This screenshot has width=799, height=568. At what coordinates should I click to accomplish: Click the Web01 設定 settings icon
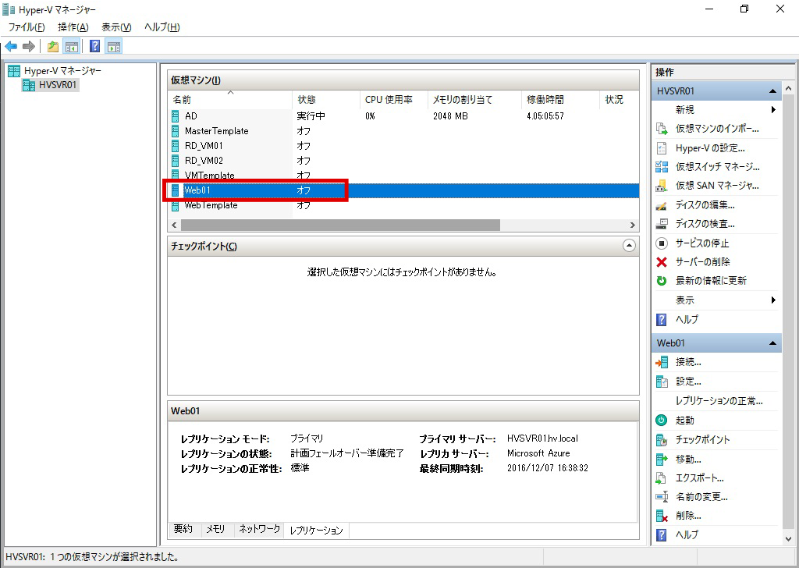662,382
